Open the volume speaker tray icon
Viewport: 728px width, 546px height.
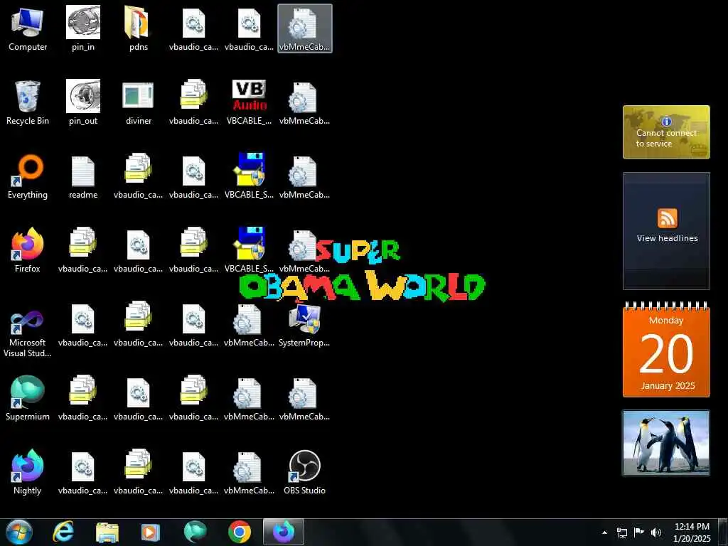[x=656, y=532]
